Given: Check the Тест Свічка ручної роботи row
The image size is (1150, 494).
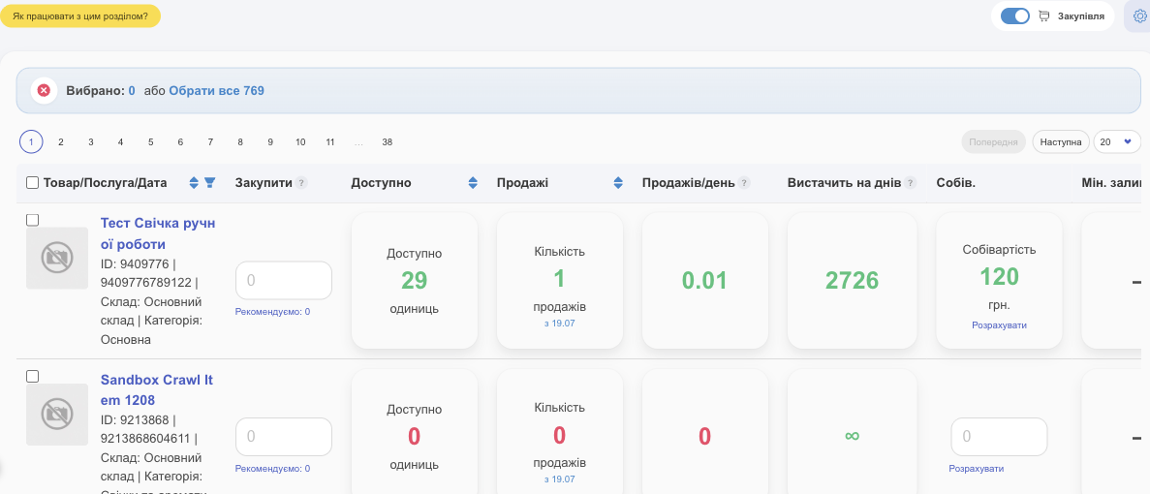Looking at the screenshot, I should tap(32, 220).
